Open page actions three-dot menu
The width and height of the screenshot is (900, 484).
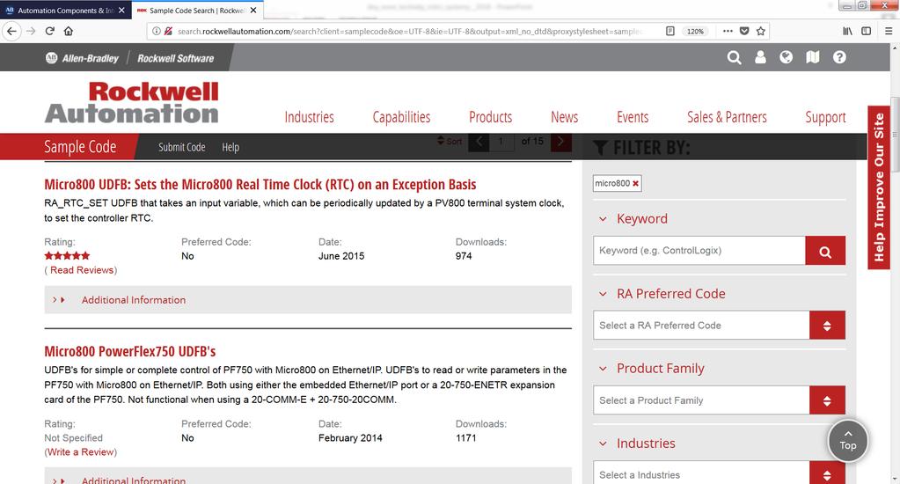point(728,31)
